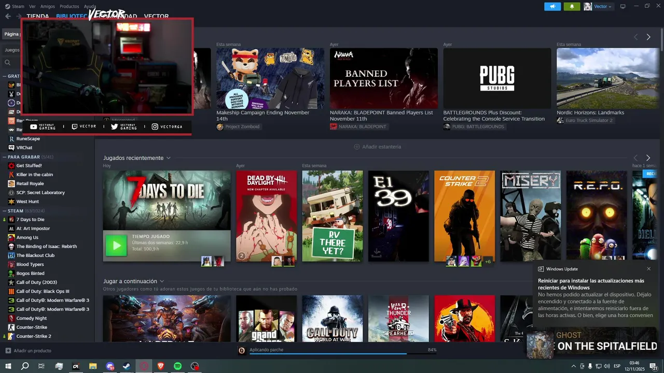The width and height of the screenshot is (664, 373).
Task: Select The Binding of Isaac: Rebirth
Action: [x=47, y=247]
